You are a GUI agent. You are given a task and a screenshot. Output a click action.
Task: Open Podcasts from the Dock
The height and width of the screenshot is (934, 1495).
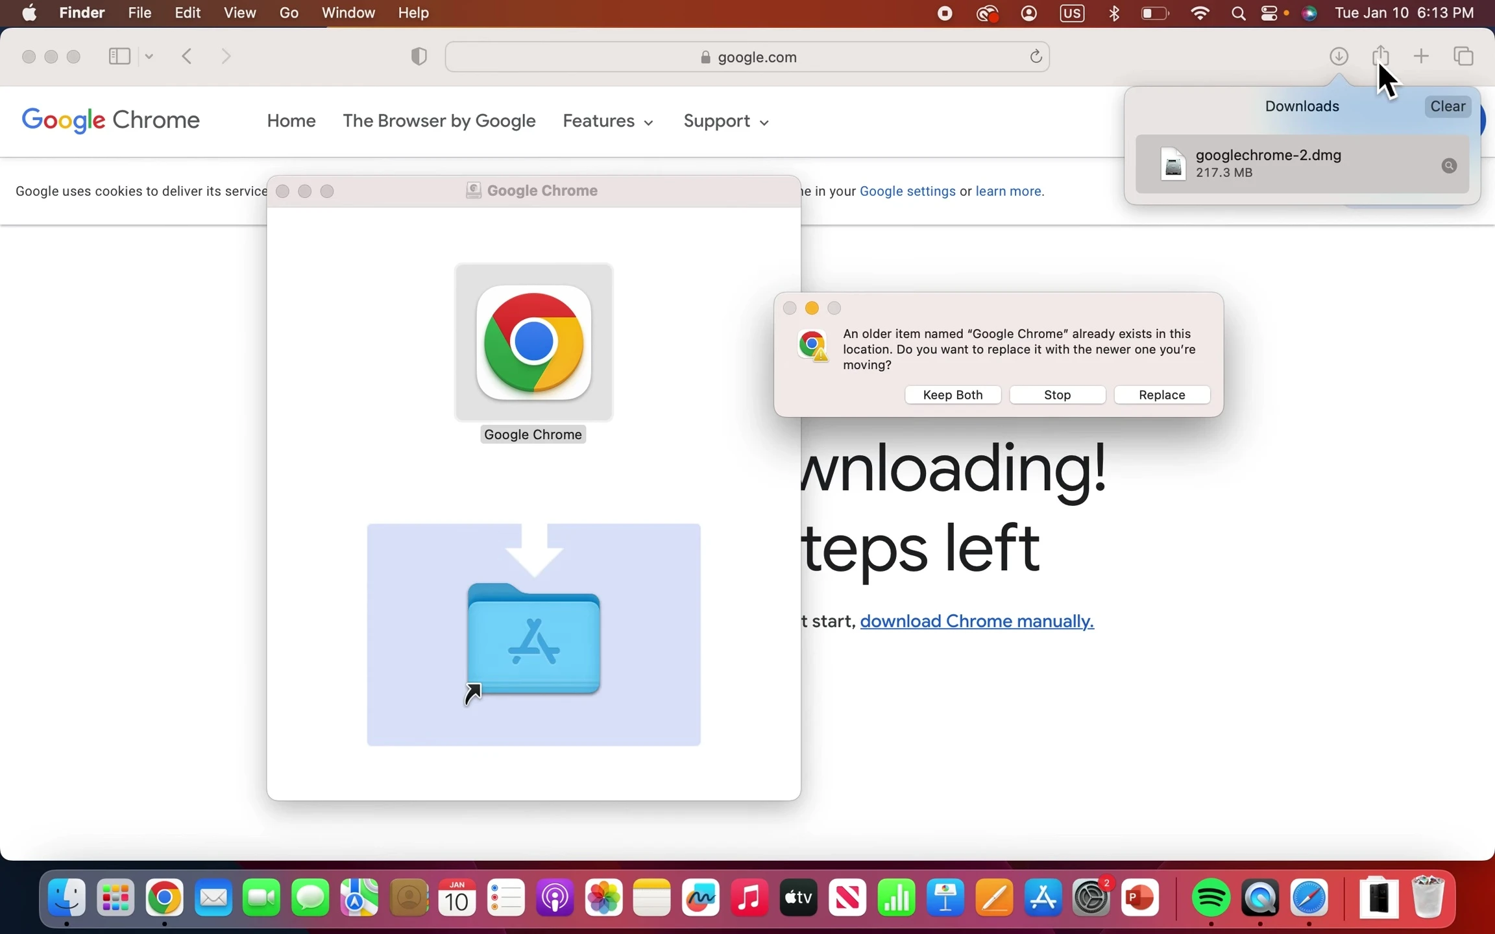pos(555,898)
